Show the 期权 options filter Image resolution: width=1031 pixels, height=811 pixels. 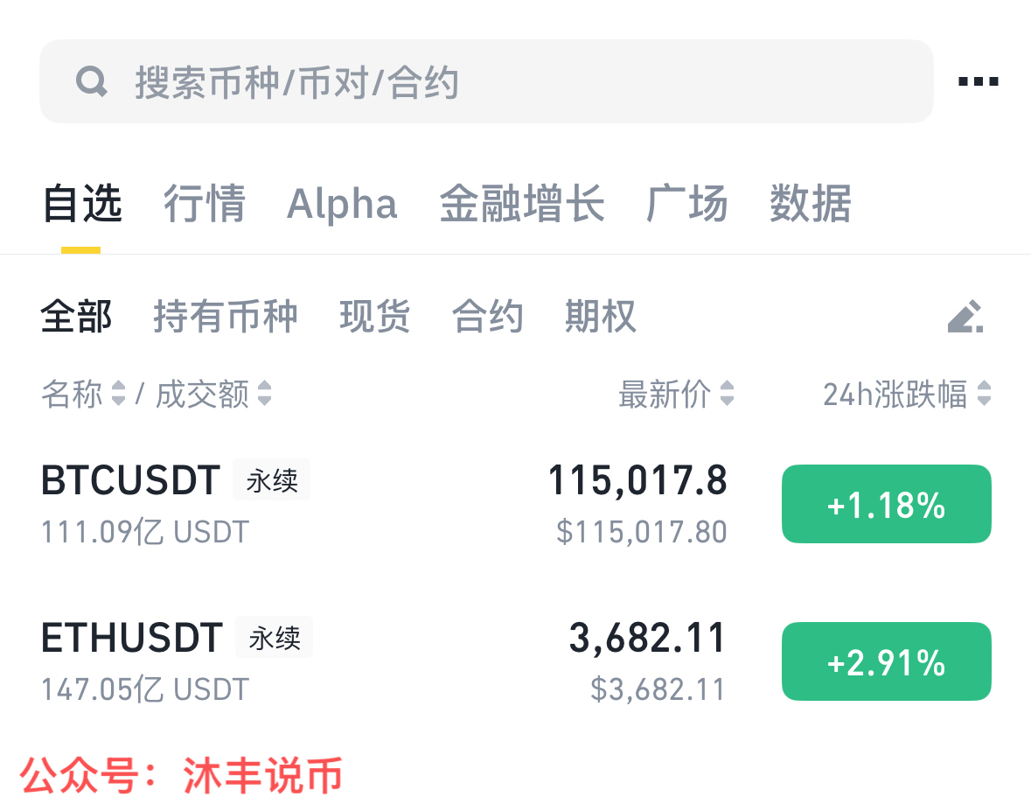[601, 317]
